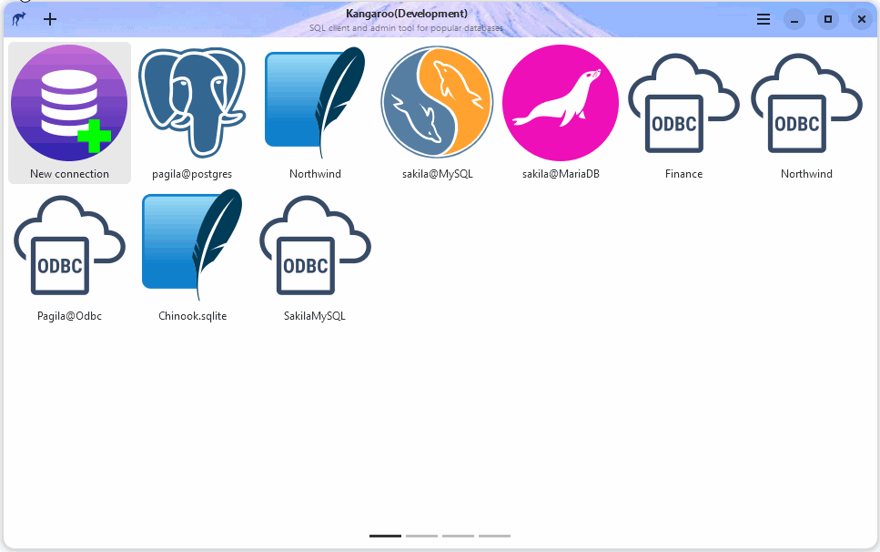Open the Pagila@Odbc cloud icon

(69, 245)
